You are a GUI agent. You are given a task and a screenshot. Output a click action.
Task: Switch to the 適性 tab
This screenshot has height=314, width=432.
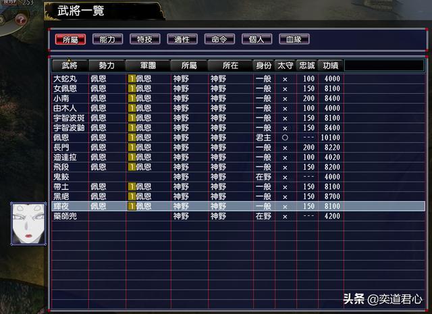pos(182,39)
